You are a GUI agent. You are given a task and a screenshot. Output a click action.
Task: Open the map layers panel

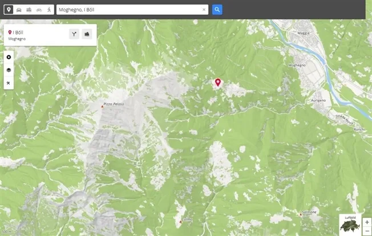pyautogui.click(x=9, y=70)
